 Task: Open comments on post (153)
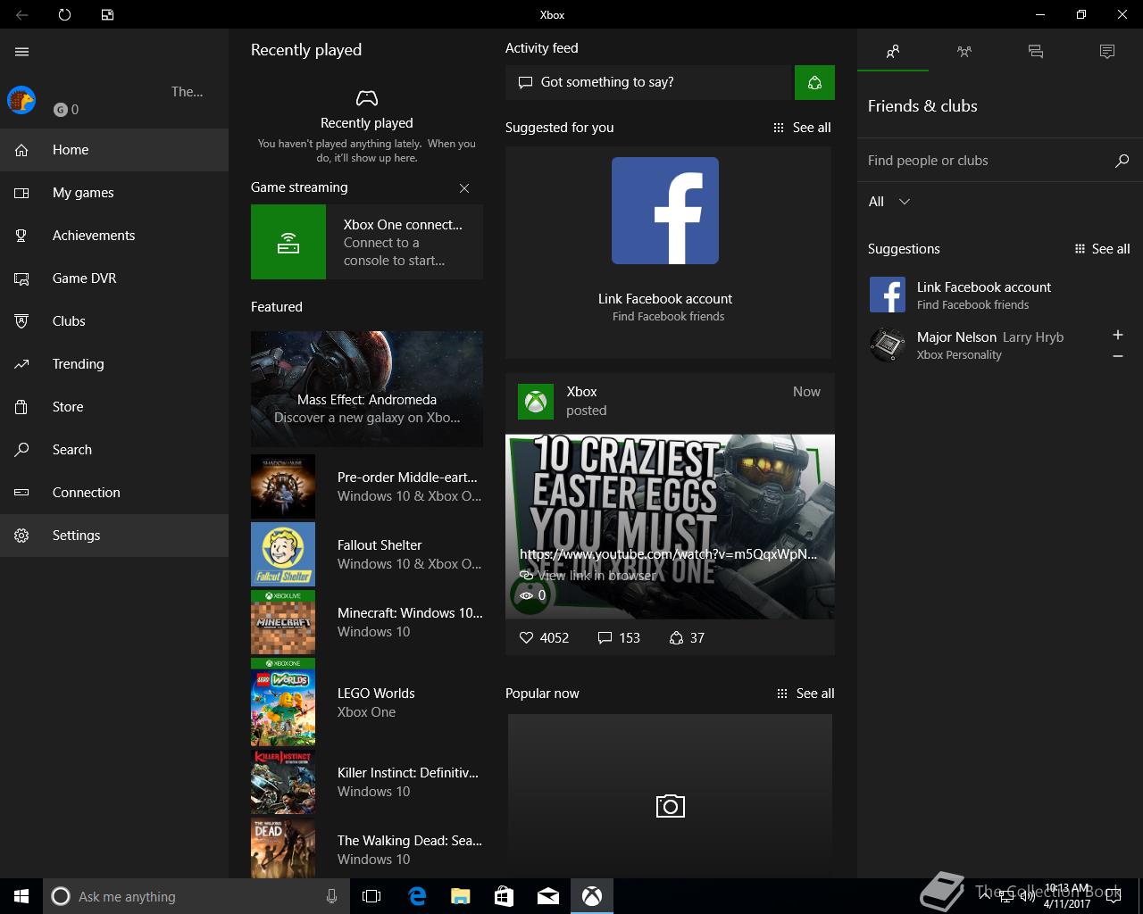[x=619, y=638]
